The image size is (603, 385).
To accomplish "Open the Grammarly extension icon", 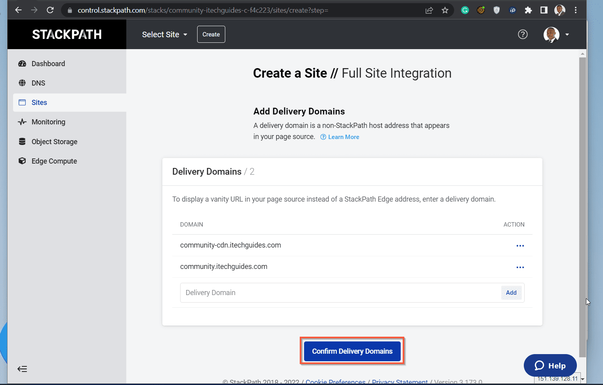I will pos(465,10).
